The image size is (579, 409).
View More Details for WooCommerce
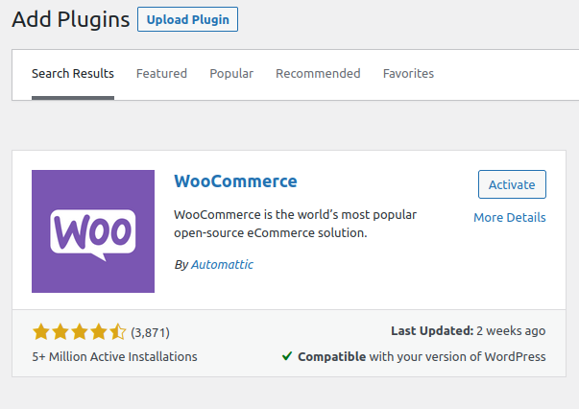[510, 217]
